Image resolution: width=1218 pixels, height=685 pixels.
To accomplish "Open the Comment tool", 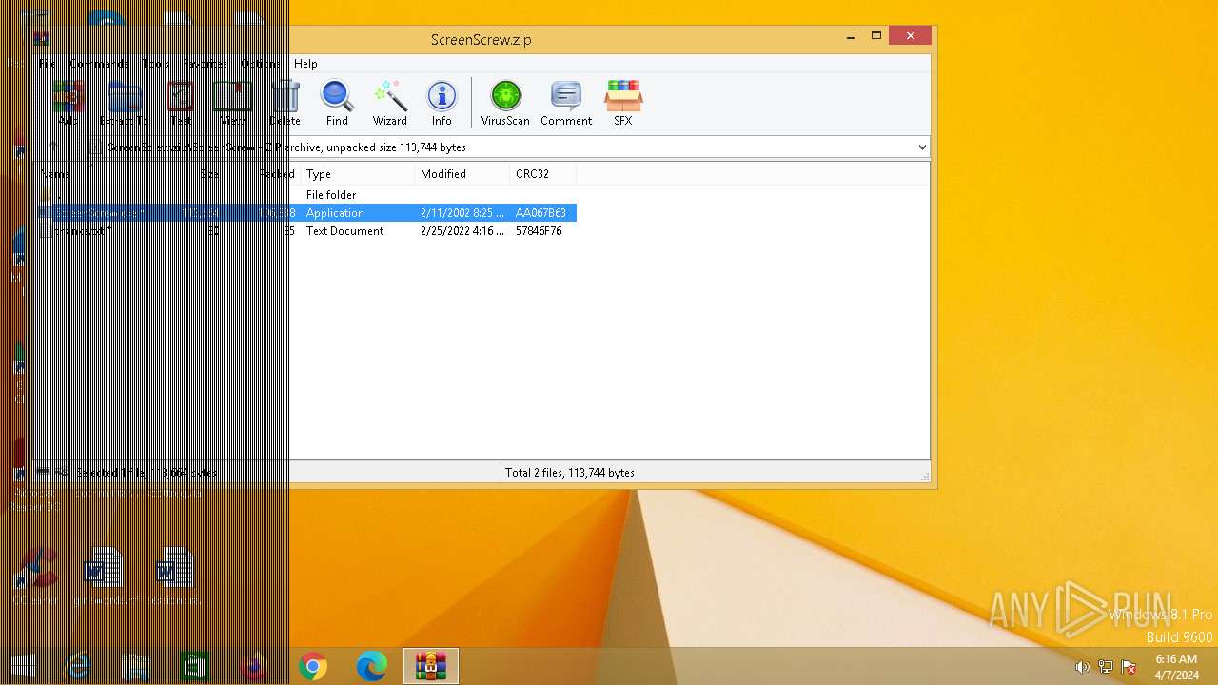I will 566,103.
